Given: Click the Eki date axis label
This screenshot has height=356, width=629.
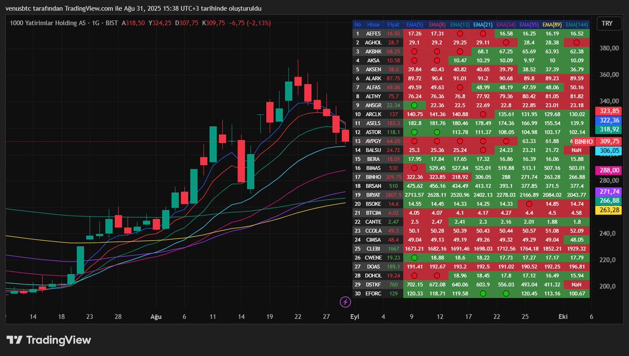Looking at the screenshot, I should click(563, 317).
